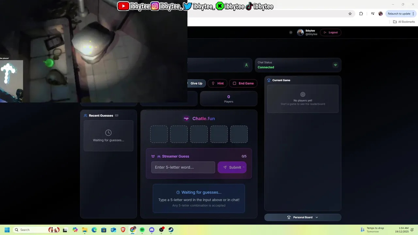Open the Chrome profile avatar
The image size is (418, 235).
[380, 14]
